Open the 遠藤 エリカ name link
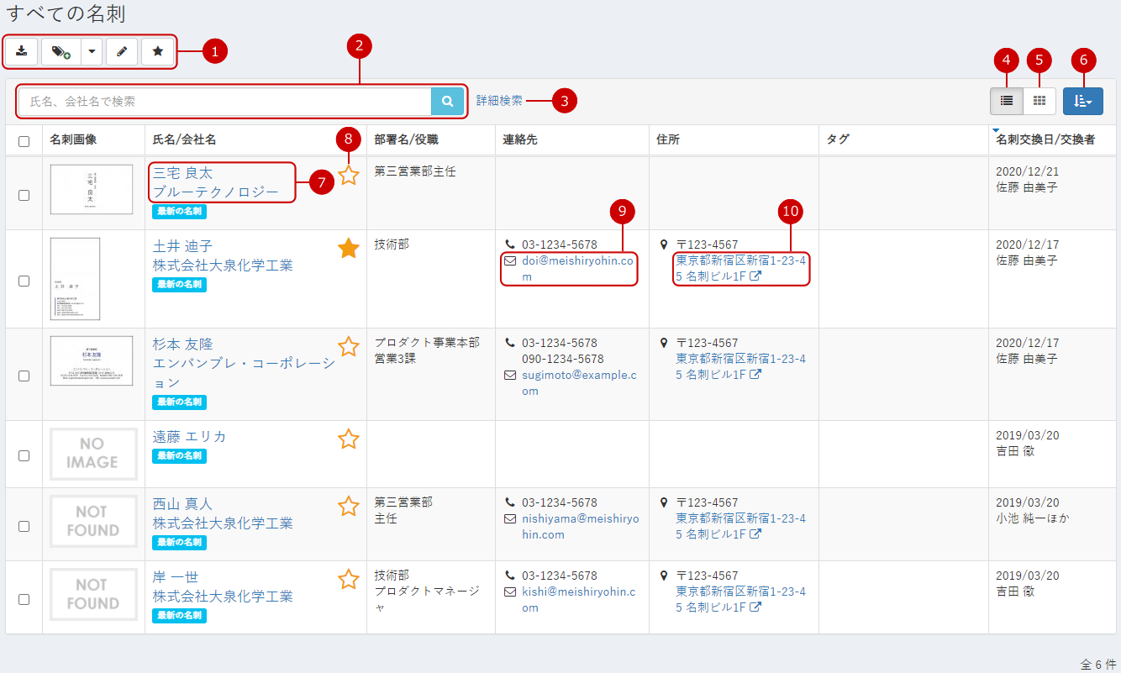The image size is (1121, 673). pos(189,437)
